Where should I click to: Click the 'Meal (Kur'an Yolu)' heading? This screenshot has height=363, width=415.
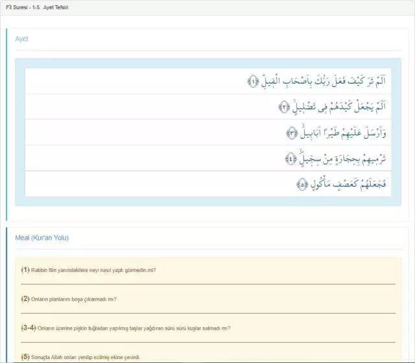point(41,238)
